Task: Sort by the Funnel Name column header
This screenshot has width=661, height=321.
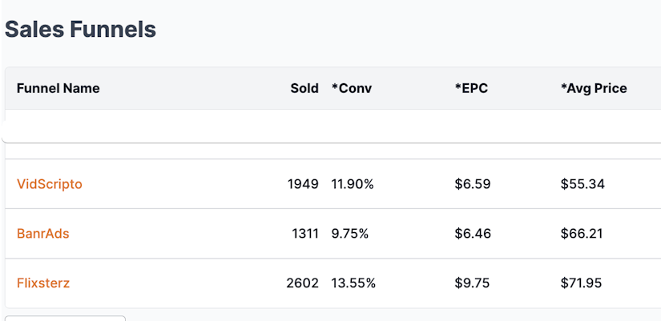Action: tap(58, 88)
